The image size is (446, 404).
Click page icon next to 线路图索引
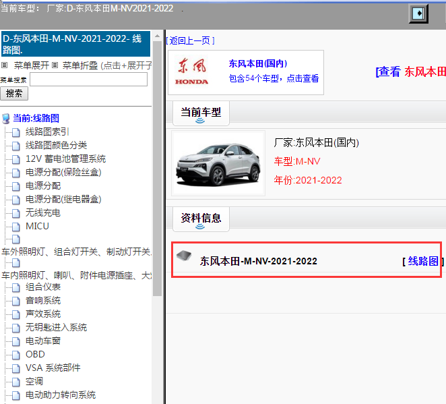(16, 132)
